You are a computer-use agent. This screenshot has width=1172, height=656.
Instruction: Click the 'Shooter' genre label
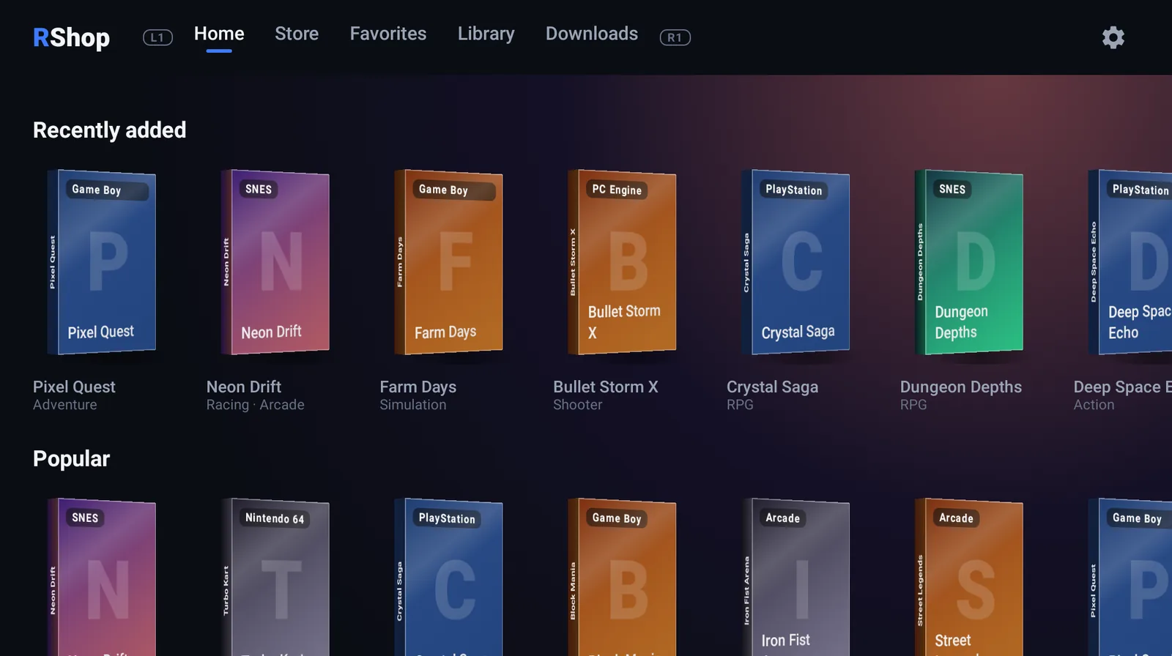coord(578,405)
